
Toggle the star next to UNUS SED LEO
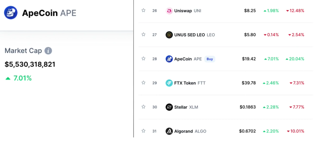pyautogui.click(x=143, y=35)
